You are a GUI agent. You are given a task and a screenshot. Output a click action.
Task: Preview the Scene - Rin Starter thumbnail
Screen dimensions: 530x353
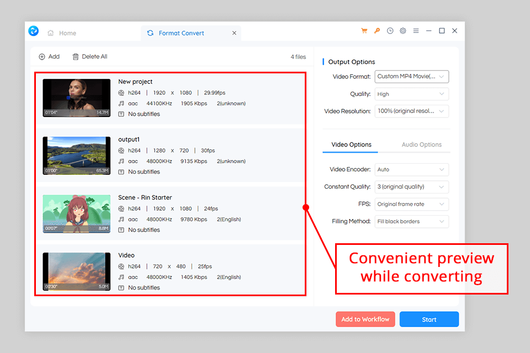(76, 214)
